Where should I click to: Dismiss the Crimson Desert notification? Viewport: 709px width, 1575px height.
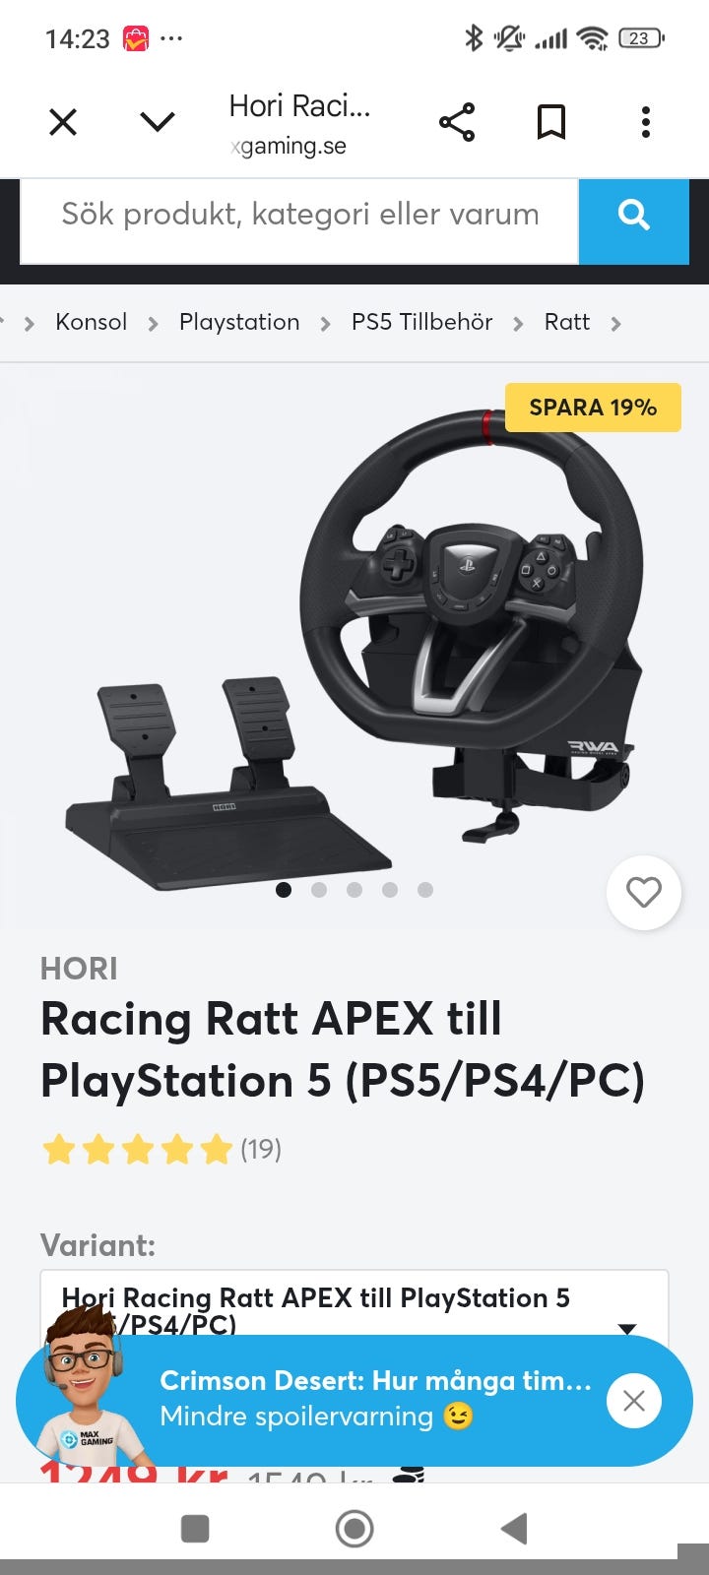coord(634,1401)
